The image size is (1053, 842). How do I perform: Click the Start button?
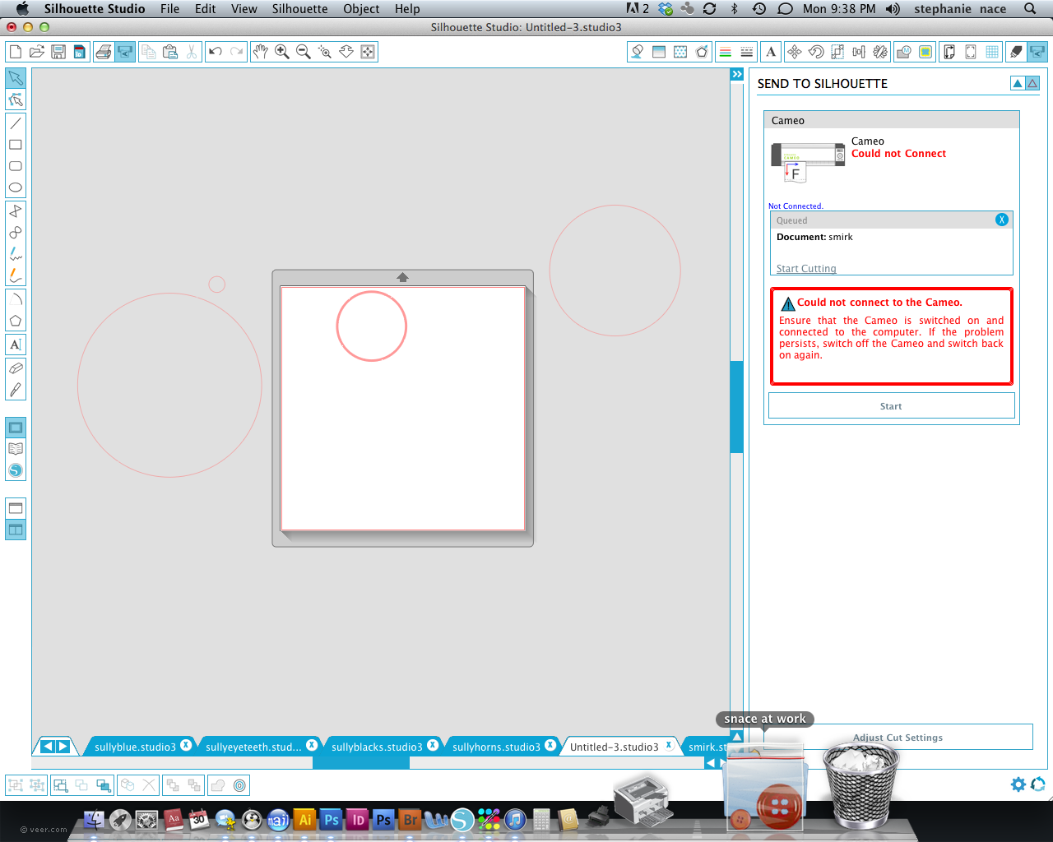(891, 406)
